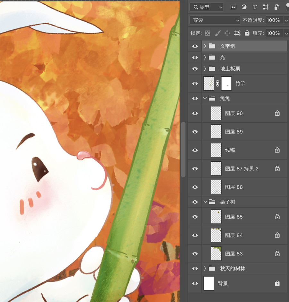
Task: Hide the 秋天的树林 group
Action: (195, 269)
